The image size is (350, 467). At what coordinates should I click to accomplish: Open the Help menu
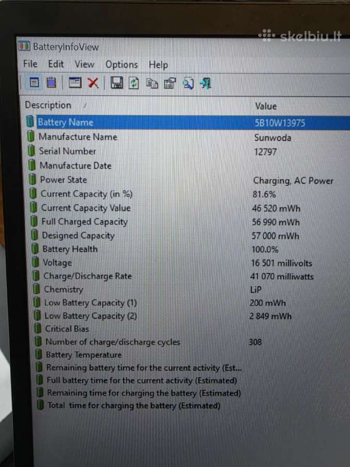158,65
